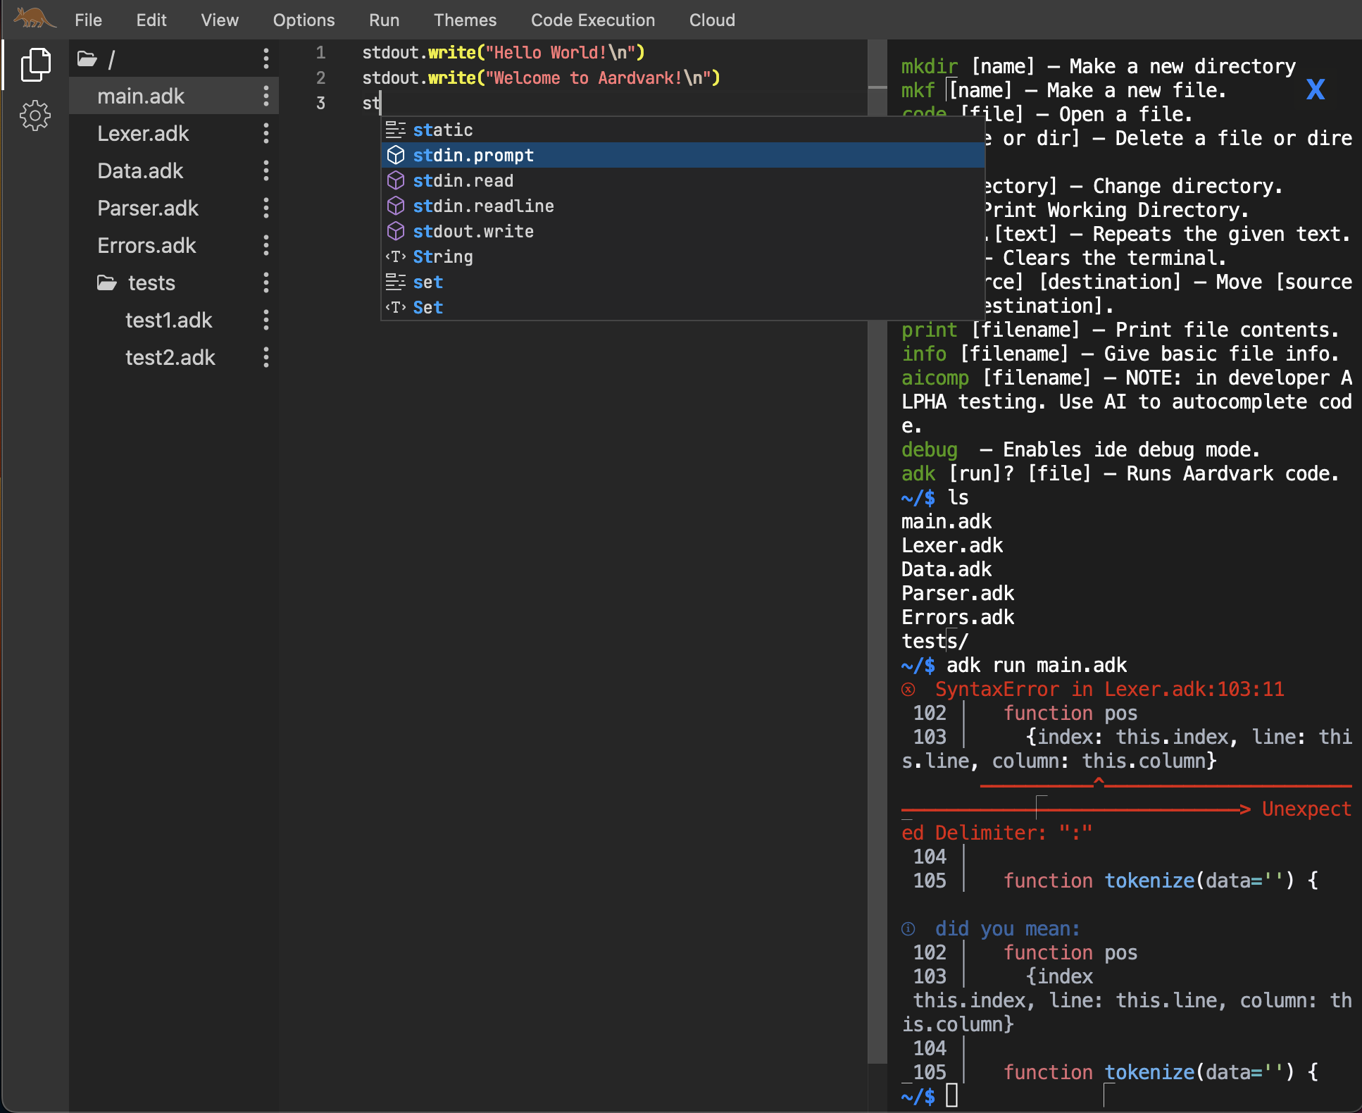This screenshot has height=1113, width=1362.
Task: Open the Code Execution menu
Action: [x=592, y=20]
